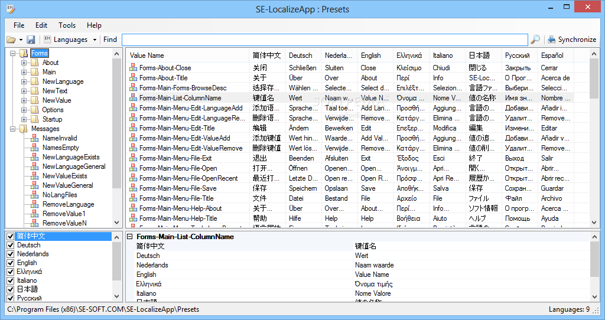Collapse the Forms tree node

pos(13,53)
